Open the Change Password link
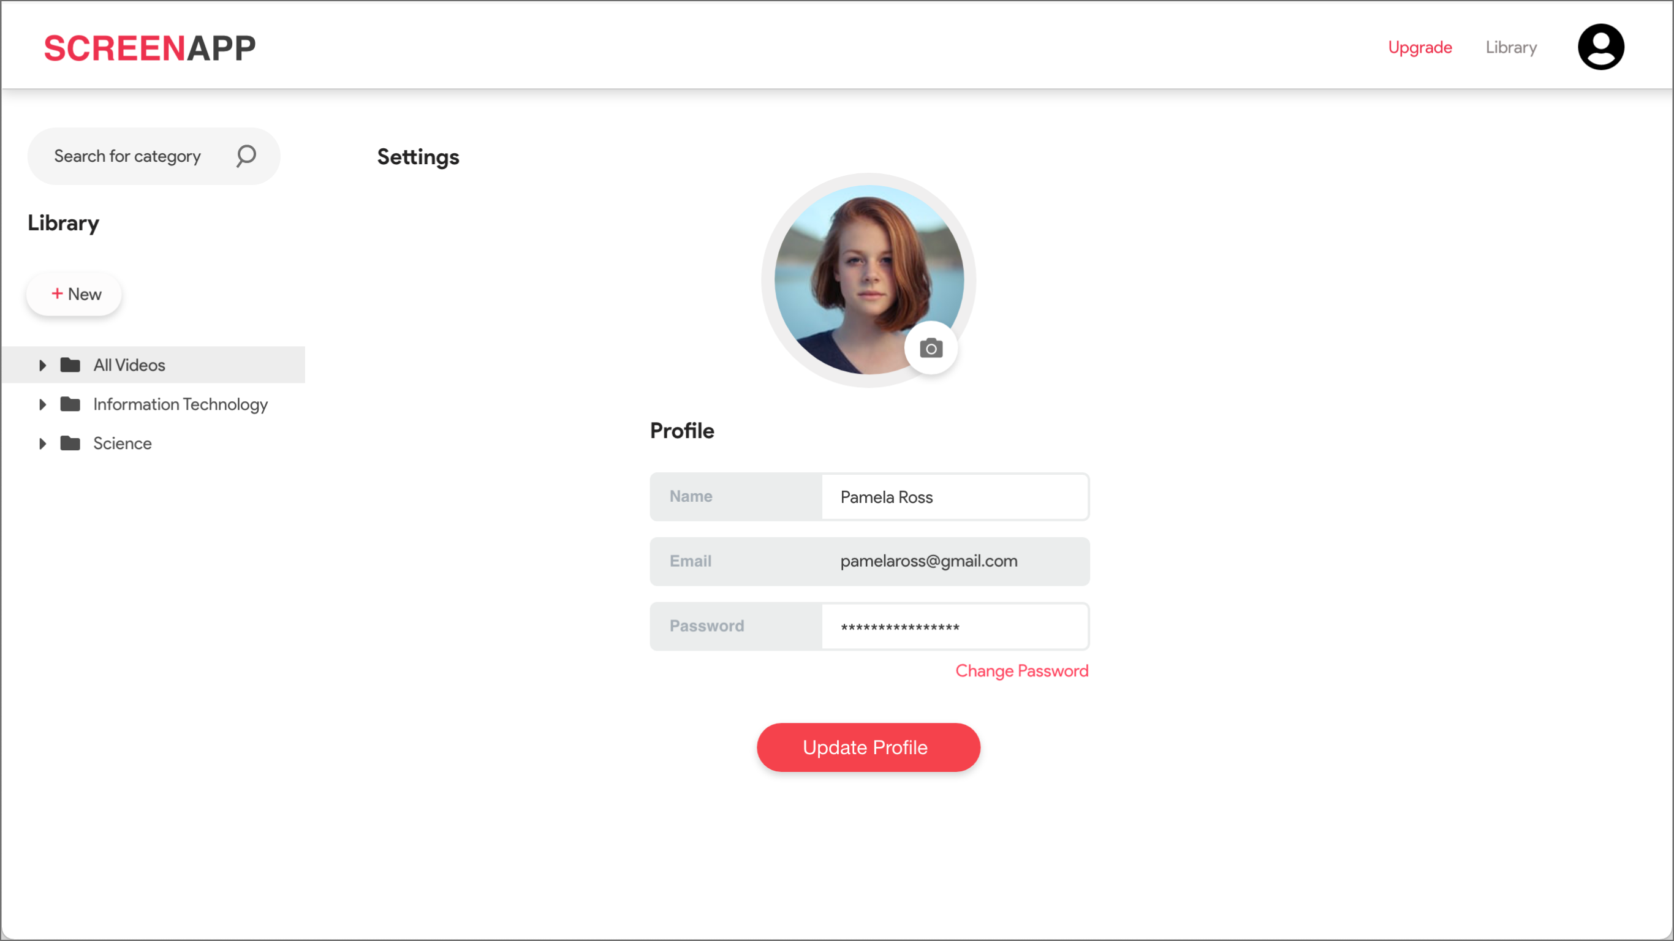1674x941 pixels. (1021, 671)
